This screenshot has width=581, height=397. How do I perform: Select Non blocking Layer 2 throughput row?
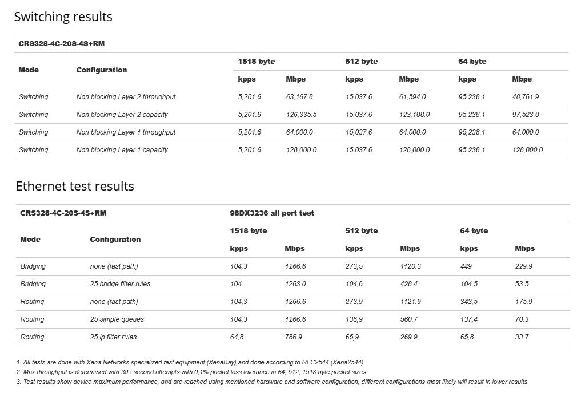291,97
